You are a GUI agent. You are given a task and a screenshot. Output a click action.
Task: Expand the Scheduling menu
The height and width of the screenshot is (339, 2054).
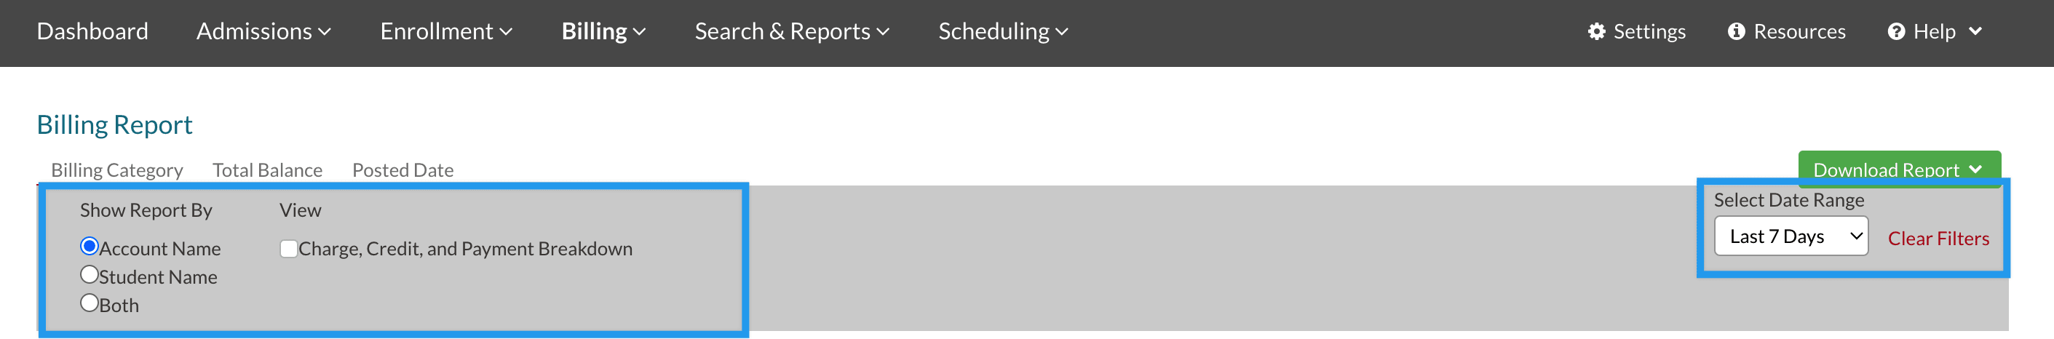1002,31
